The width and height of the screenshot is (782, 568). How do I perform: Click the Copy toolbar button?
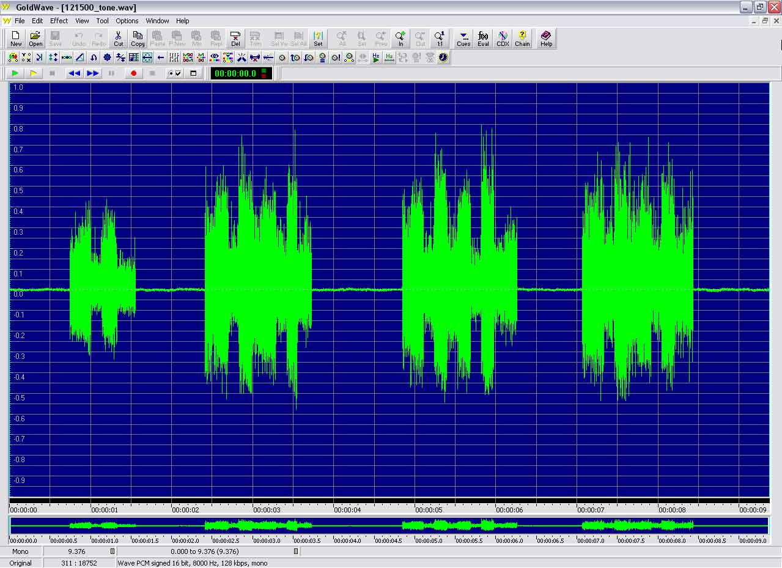pyautogui.click(x=138, y=39)
